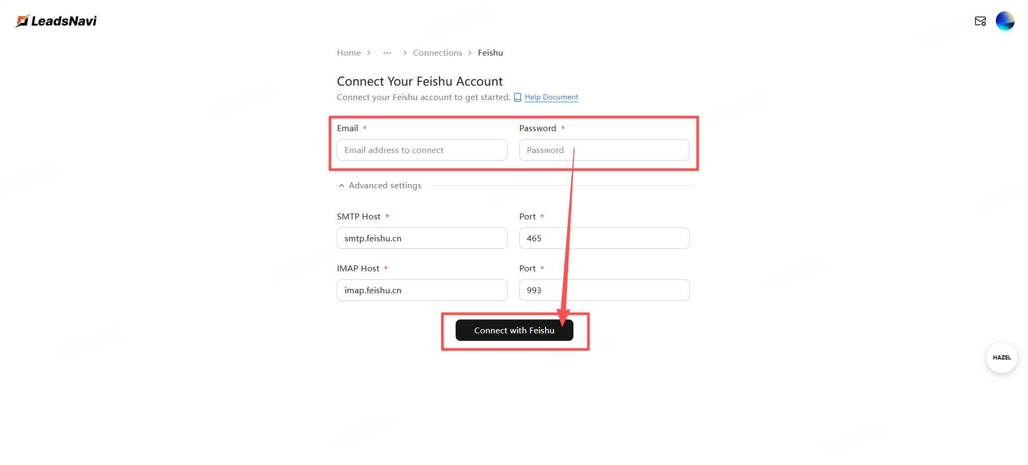Click the Help Document book icon

(x=518, y=97)
